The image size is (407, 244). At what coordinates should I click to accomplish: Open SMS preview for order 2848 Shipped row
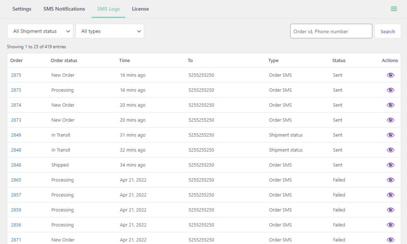coord(390,165)
